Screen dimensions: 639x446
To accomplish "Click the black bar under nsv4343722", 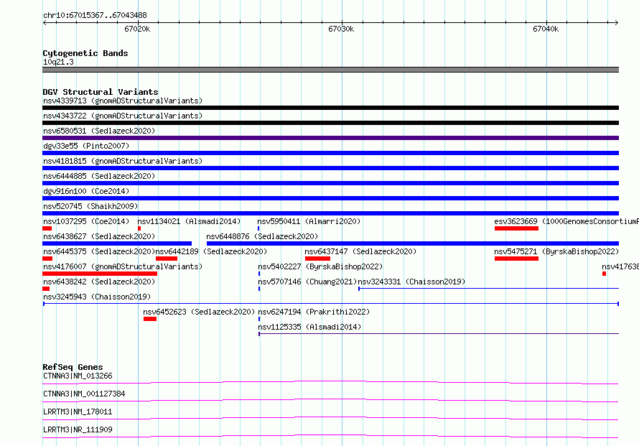I will (x=330, y=123).
